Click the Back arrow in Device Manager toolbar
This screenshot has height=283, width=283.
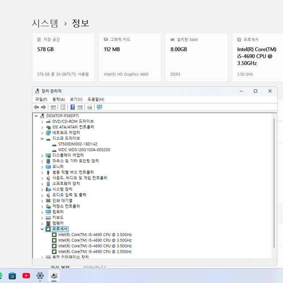point(36,107)
